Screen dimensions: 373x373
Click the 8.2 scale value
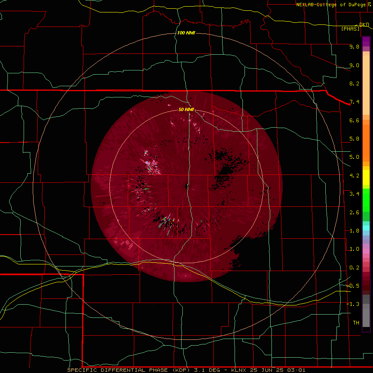[354, 83]
